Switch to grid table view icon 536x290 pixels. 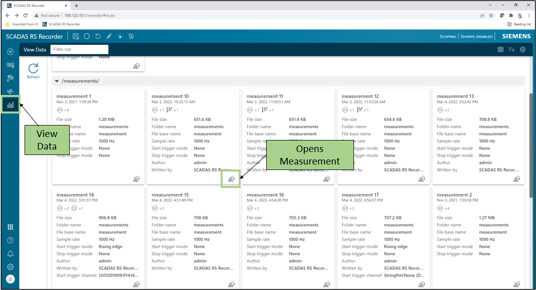click(x=500, y=49)
